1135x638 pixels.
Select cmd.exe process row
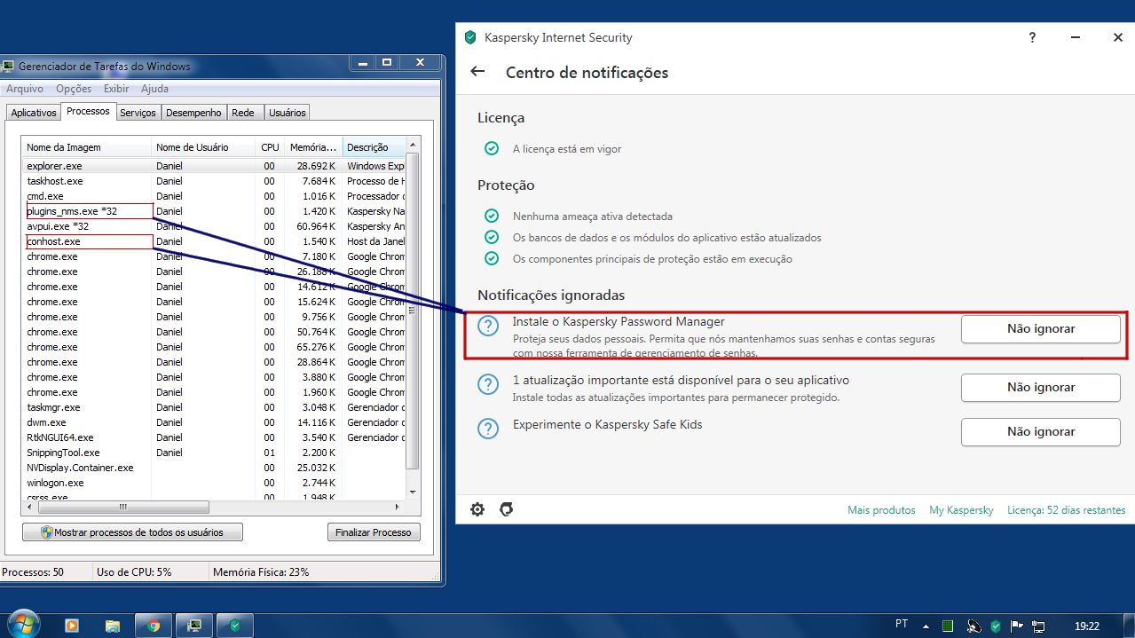point(214,196)
